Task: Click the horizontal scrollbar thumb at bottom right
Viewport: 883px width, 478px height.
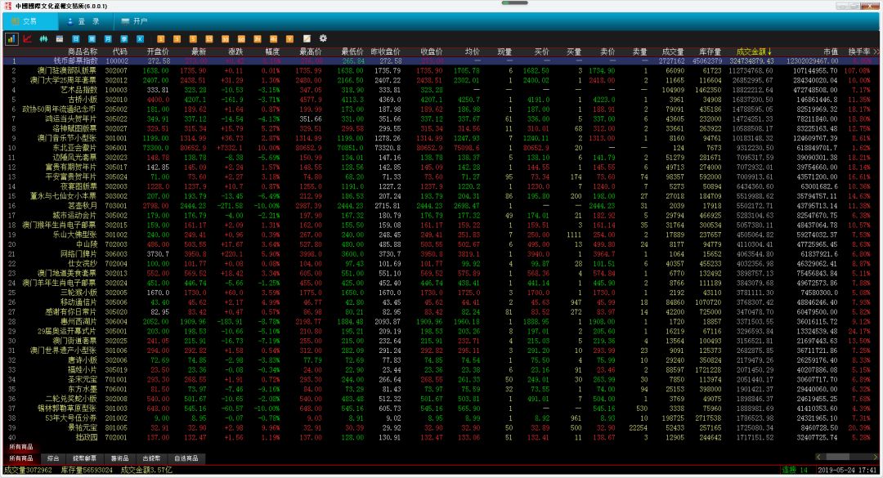Action: pos(837,457)
